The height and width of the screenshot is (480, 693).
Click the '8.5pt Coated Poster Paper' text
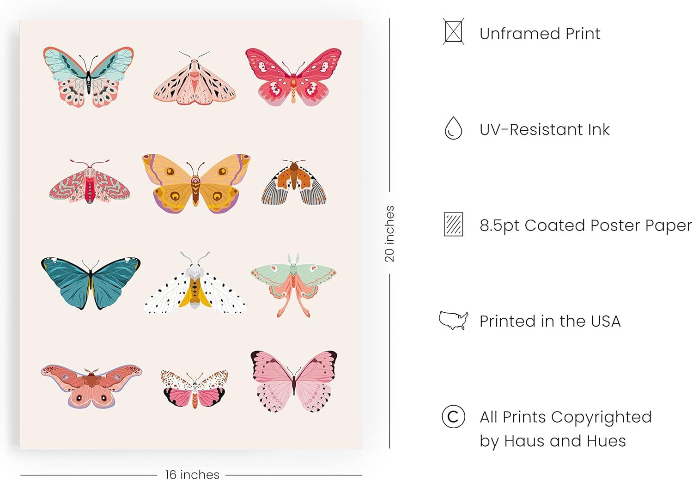coord(585,225)
